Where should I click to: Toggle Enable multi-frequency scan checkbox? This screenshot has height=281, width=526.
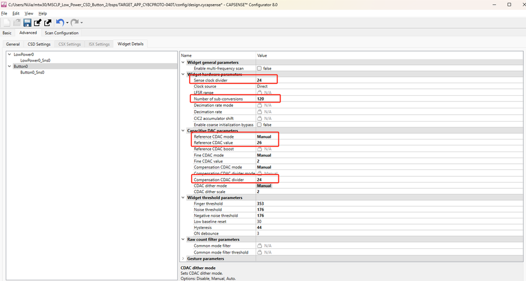(259, 68)
